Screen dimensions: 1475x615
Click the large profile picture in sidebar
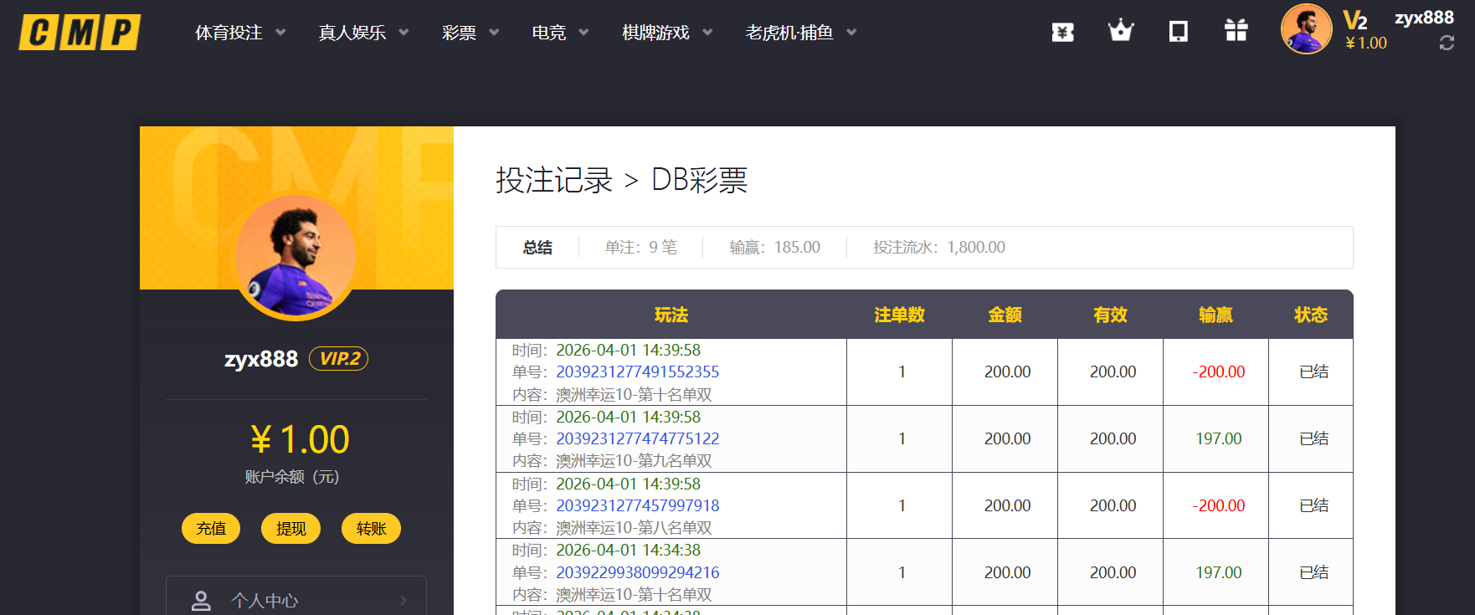[296, 256]
